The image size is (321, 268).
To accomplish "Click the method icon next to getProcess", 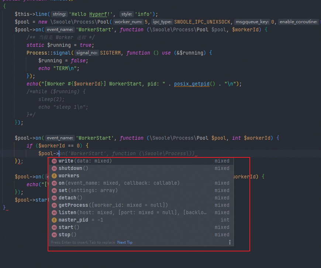I will tap(54, 205).
